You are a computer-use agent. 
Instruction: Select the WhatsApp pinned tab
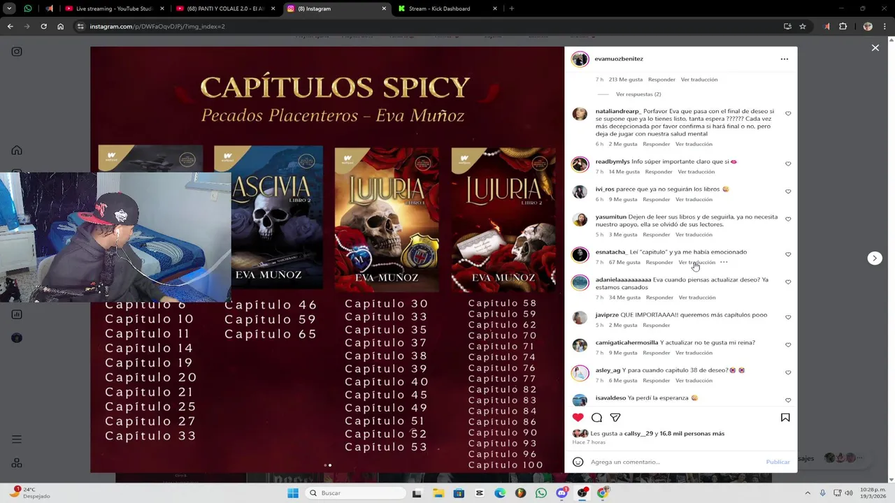pyautogui.click(x=28, y=8)
